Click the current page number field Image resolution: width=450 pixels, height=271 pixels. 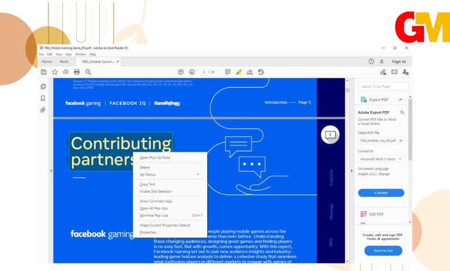click(x=204, y=72)
